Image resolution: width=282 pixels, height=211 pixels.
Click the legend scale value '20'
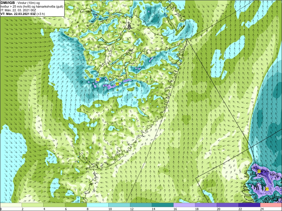[219, 209]
